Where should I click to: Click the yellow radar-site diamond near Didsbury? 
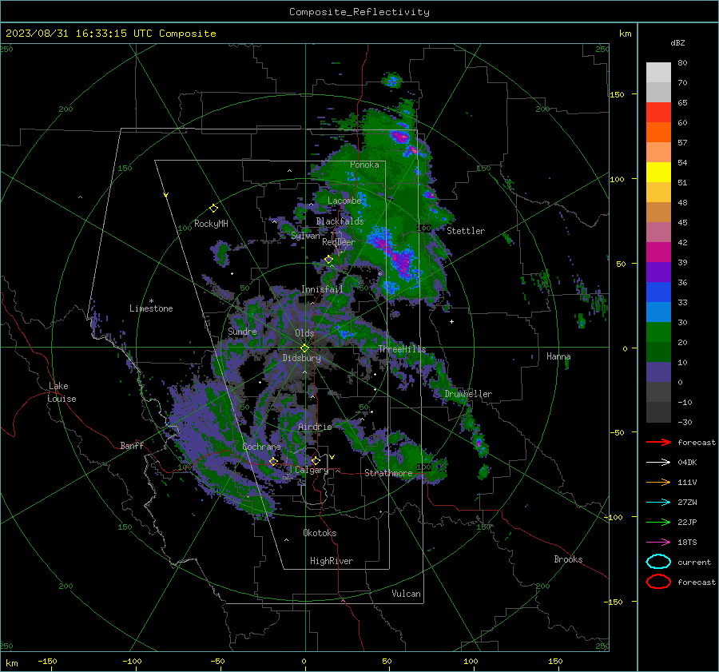tap(304, 348)
